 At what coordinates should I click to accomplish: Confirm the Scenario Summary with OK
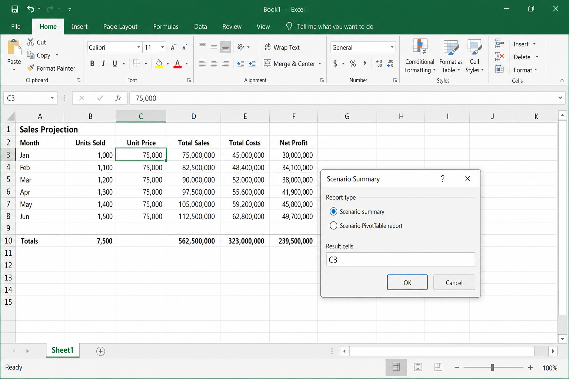coord(407,282)
